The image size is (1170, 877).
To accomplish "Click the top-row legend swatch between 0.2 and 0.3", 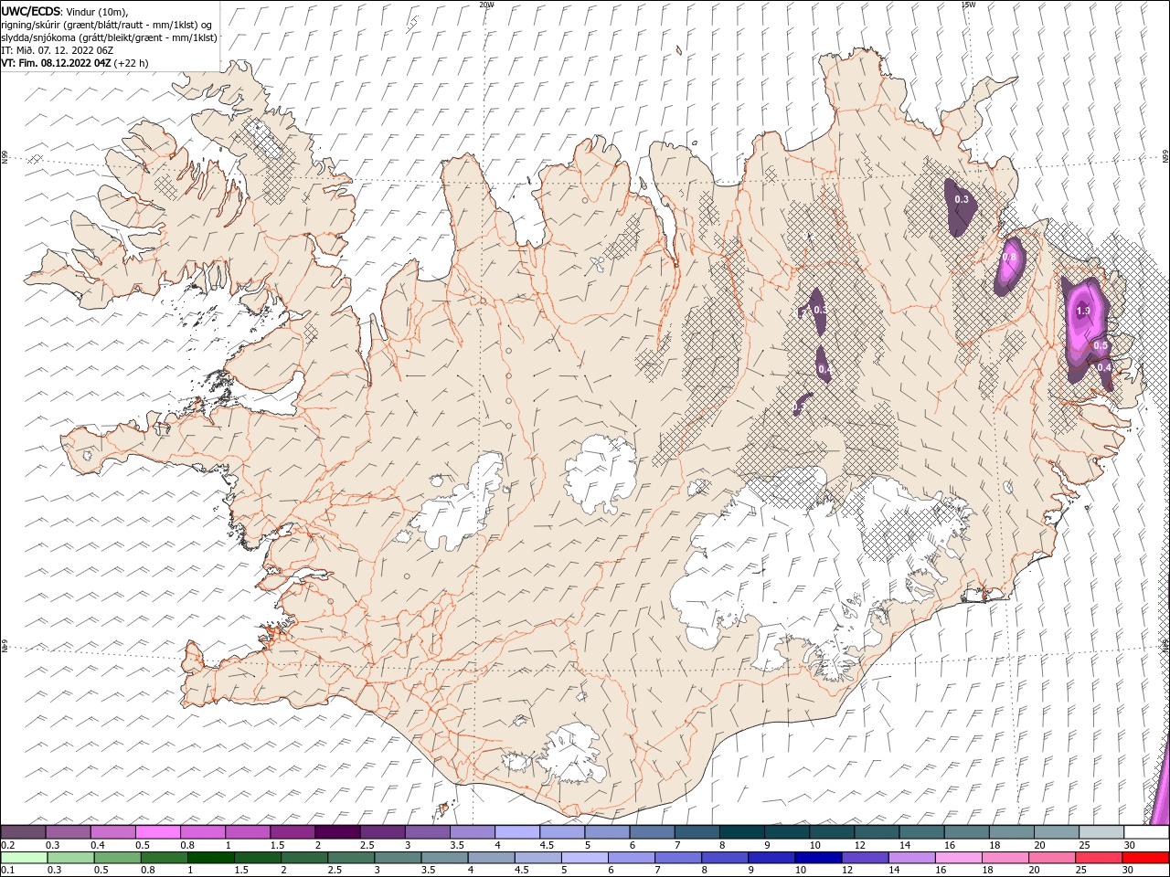I will click(22, 832).
